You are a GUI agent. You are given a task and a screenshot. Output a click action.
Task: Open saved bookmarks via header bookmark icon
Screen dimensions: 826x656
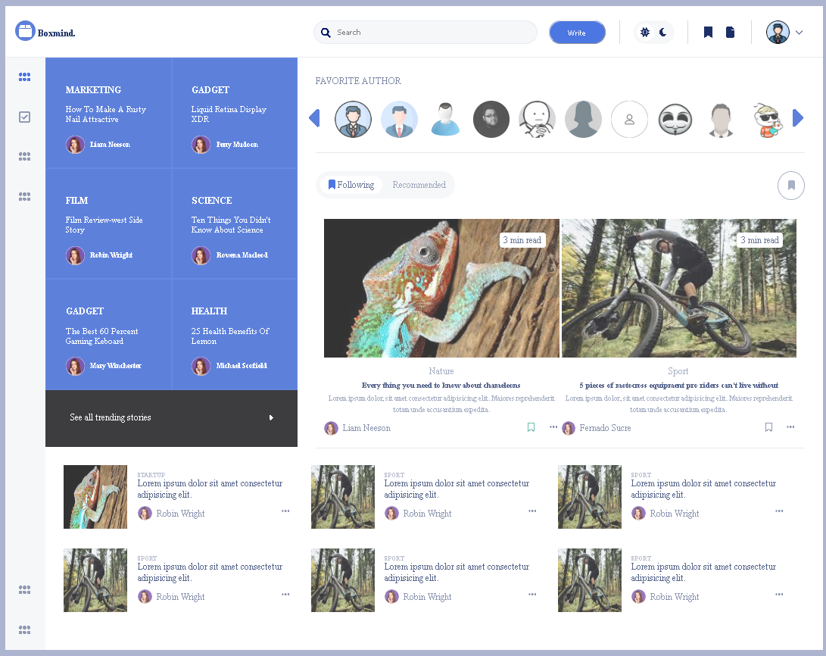(x=707, y=32)
